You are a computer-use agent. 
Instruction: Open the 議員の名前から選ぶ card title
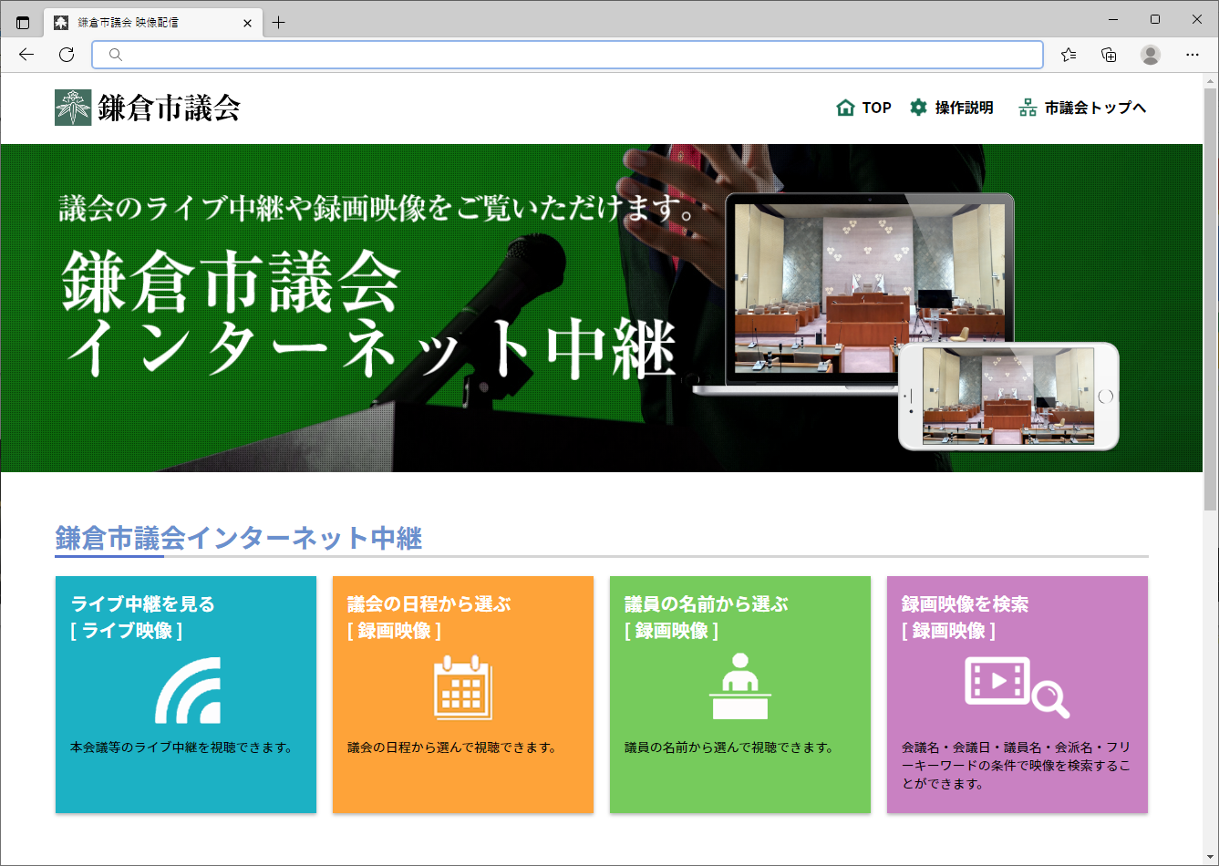[x=707, y=603]
